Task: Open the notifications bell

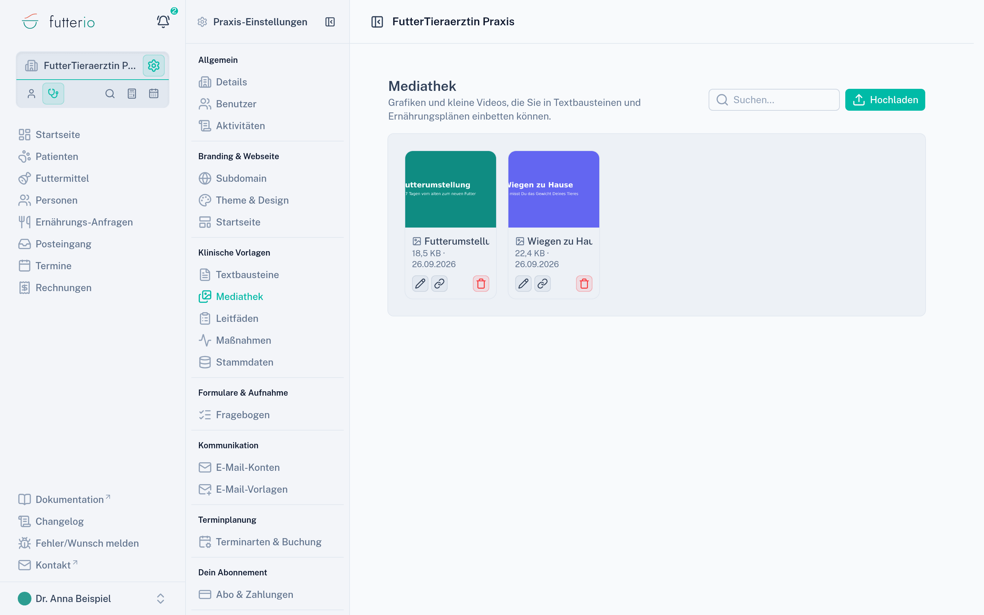Action: pyautogui.click(x=163, y=21)
